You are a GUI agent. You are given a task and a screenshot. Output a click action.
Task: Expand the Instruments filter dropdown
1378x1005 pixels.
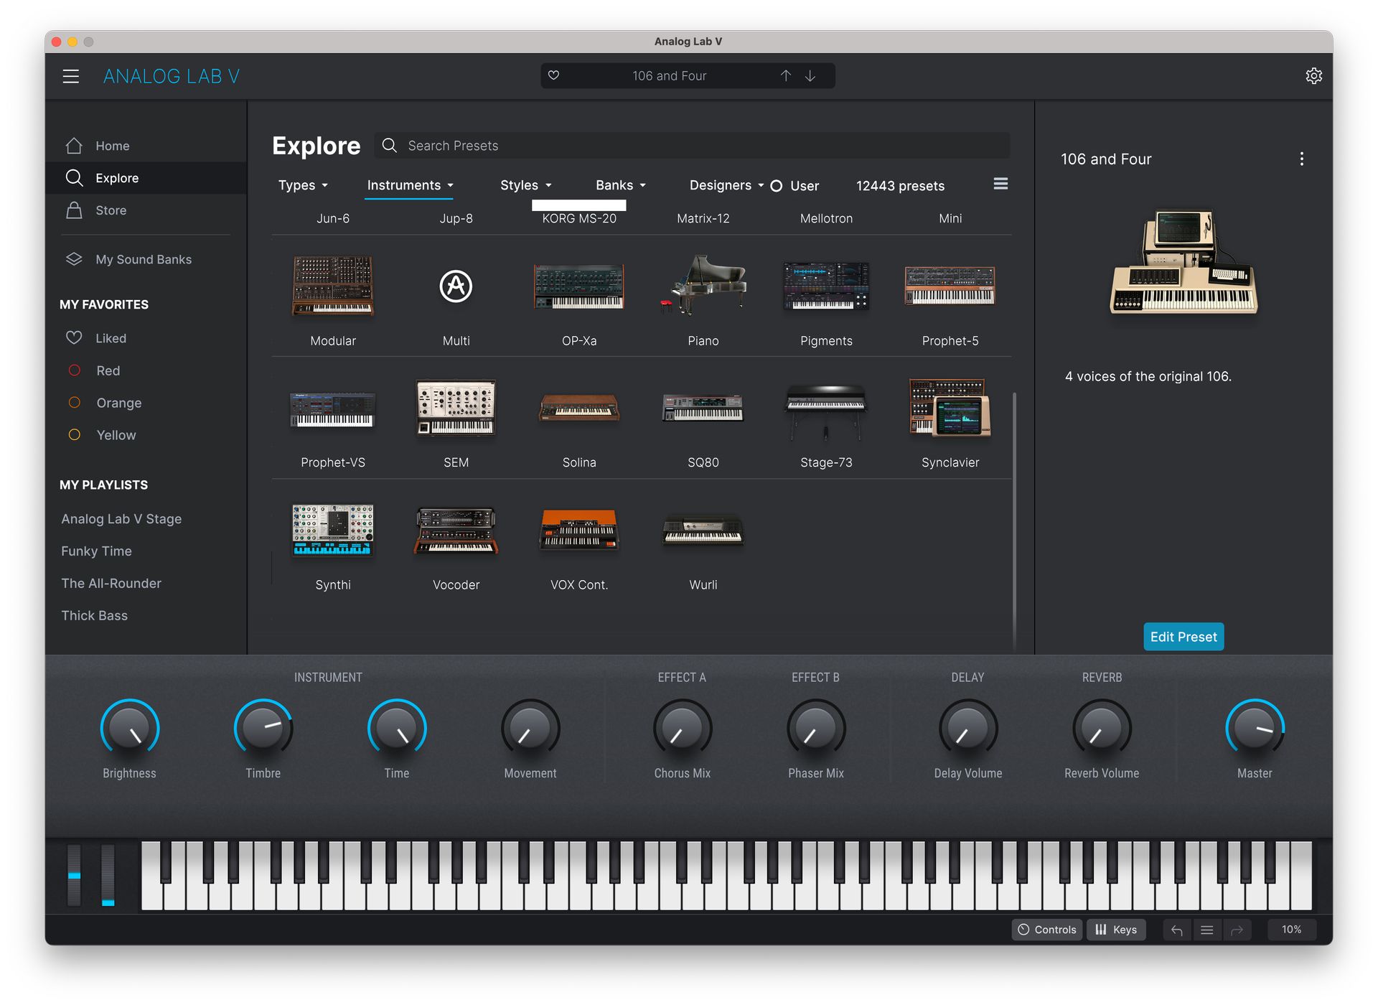point(410,185)
